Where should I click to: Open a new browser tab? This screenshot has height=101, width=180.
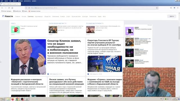point(23,4)
